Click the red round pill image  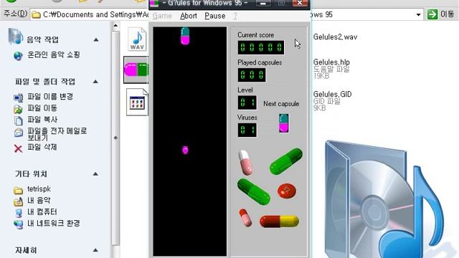(287, 191)
